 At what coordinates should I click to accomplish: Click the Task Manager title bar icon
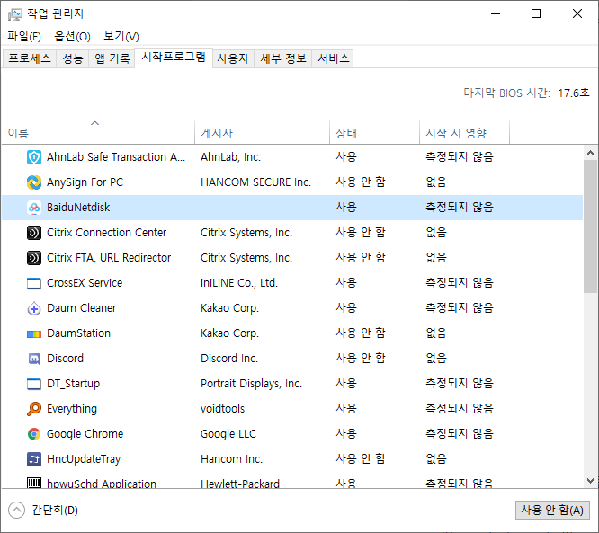tap(15, 14)
